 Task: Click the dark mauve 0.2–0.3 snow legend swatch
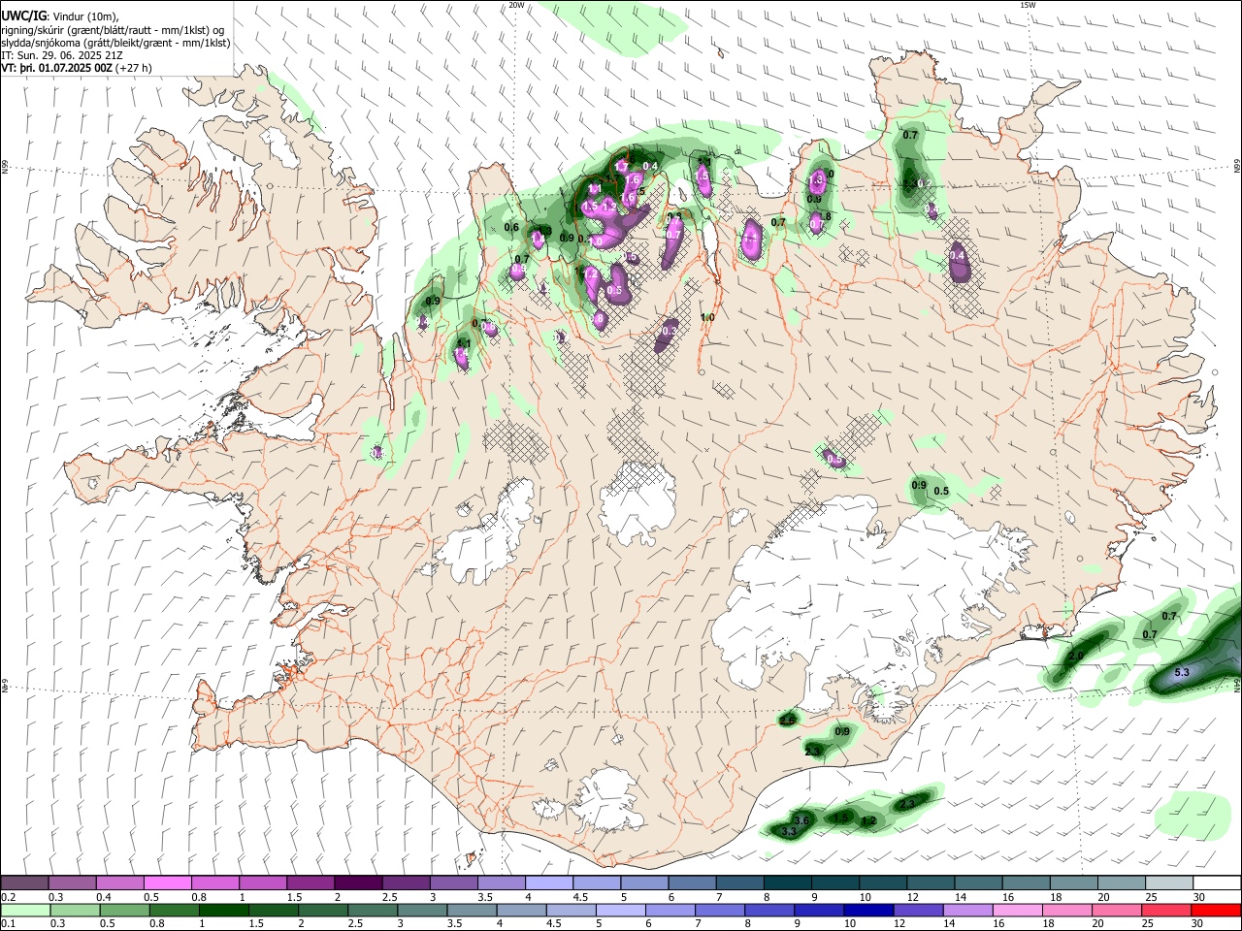[25, 883]
